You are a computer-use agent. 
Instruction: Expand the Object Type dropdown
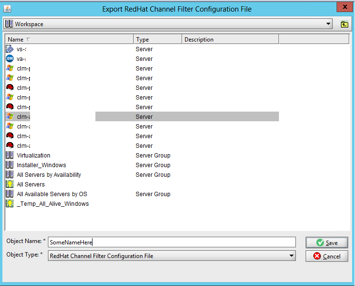[292, 256]
